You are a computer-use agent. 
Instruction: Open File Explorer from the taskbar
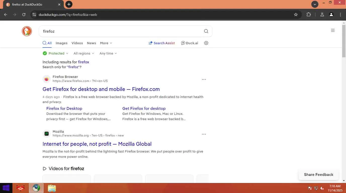(x=52, y=188)
